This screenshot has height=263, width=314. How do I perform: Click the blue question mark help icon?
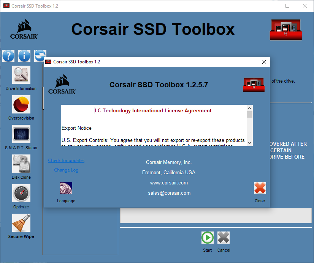[x=8, y=55]
